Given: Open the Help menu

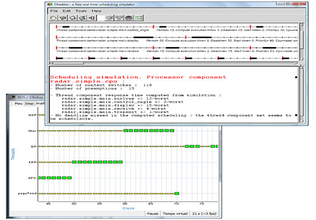Looking at the screenshot, I should (x=97, y=11).
